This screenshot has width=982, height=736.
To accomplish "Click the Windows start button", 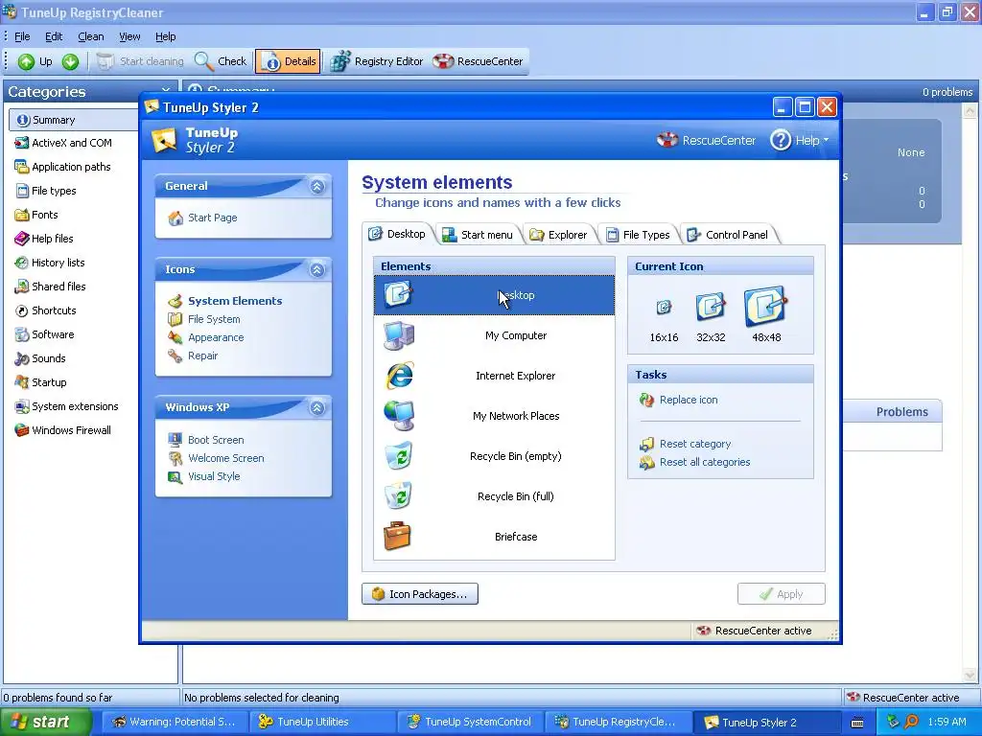I will click(x=45, y=722).
